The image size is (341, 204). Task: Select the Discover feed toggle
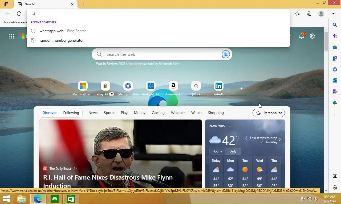[x=50, y=113]
